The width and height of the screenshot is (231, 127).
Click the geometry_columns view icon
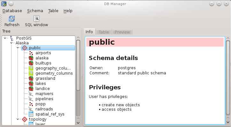(31, 73)
